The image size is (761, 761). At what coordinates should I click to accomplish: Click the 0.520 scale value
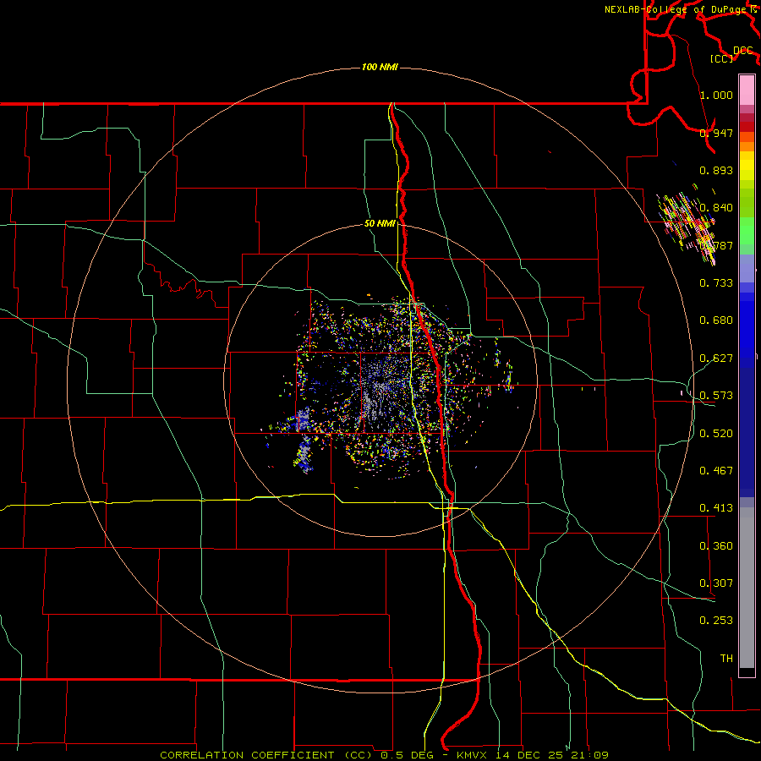(716, 434)
